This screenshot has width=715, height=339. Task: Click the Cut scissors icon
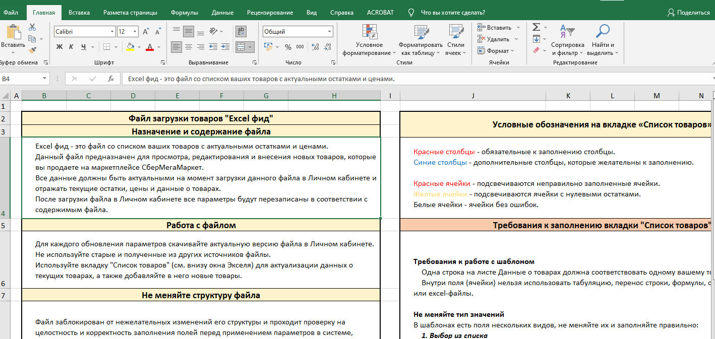click(32, 27)
